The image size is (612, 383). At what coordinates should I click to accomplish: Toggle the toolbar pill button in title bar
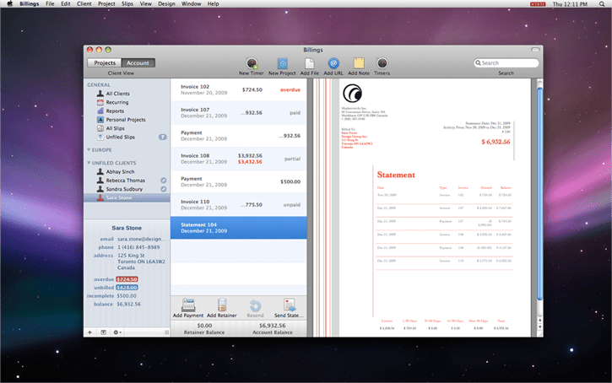pos(535,50)
